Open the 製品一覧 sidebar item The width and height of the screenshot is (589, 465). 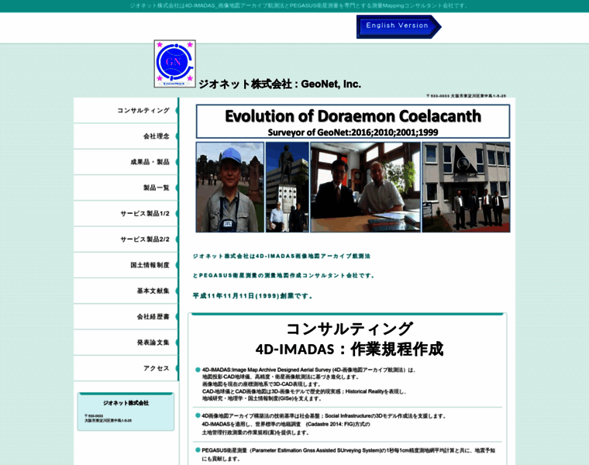tap(126, 188)
